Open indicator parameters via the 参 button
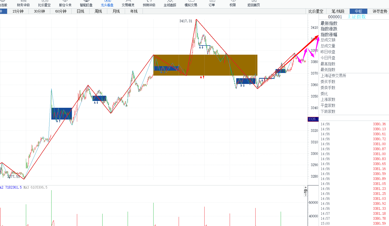 pyautogui.click(x=306, y=191)
